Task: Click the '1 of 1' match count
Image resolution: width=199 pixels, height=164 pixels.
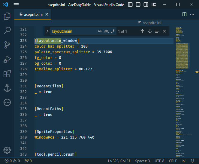Action: (x=122, y=31)
